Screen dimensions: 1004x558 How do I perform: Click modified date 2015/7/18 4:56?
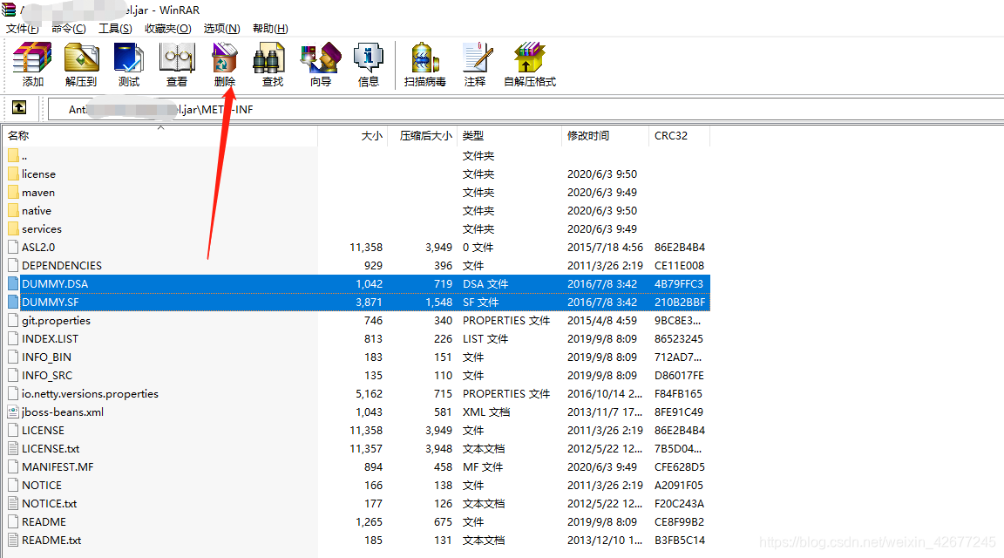coord(605,248)
